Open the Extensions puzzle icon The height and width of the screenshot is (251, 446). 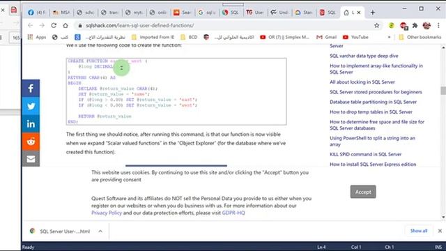(x=415, y=25)
